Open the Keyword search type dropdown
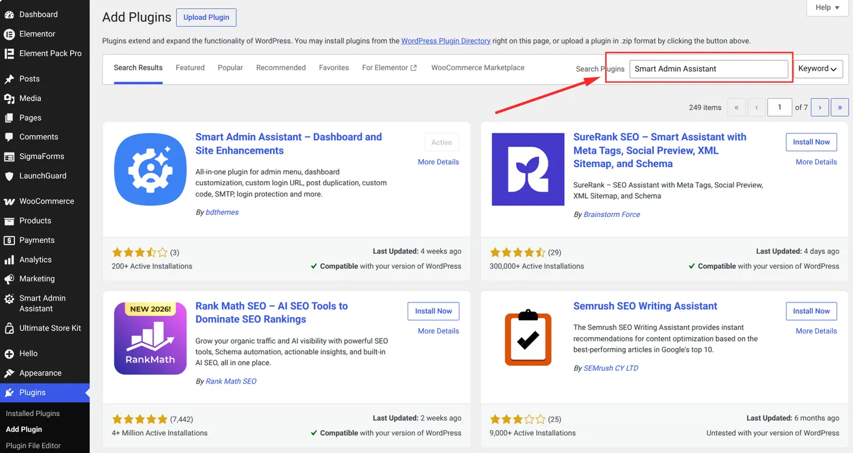This screenshot has height=453, width=853. (x=818, y=69)
